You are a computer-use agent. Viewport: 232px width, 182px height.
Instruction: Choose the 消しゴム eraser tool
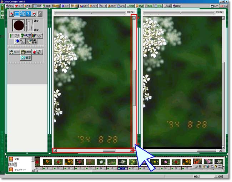(19, 41)
